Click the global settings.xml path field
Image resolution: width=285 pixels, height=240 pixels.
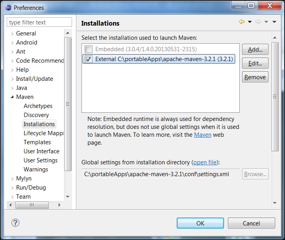tap(161, 174)
